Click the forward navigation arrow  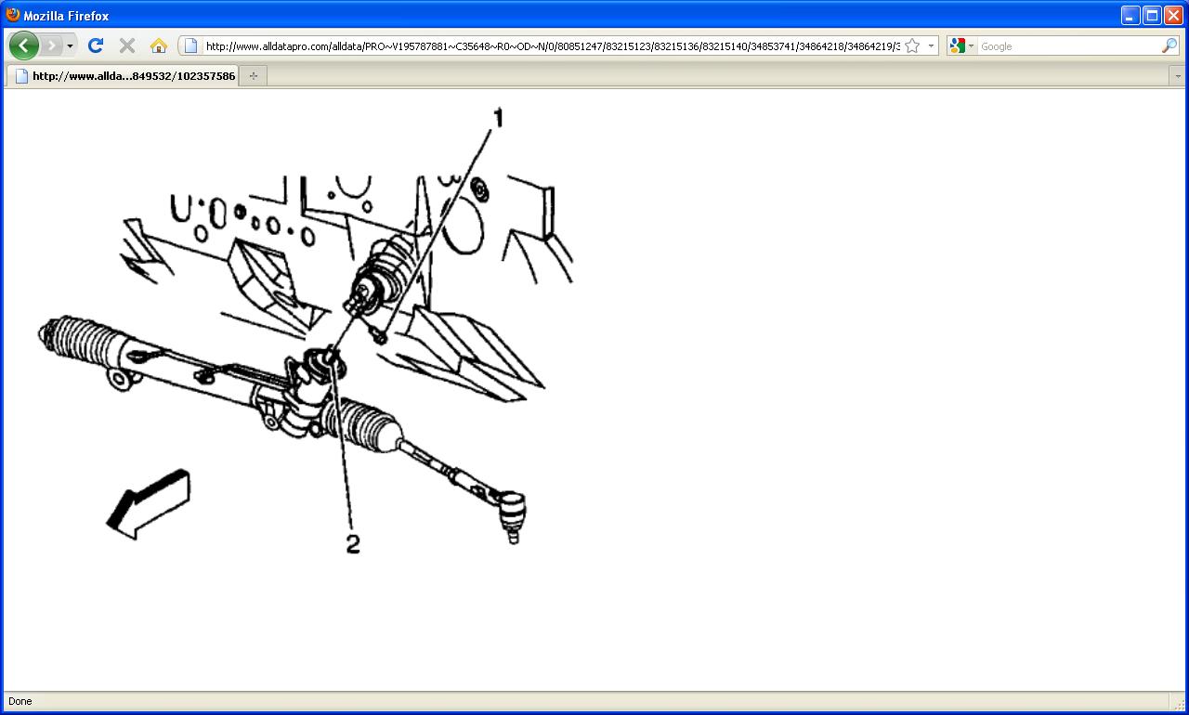point(52,45)
